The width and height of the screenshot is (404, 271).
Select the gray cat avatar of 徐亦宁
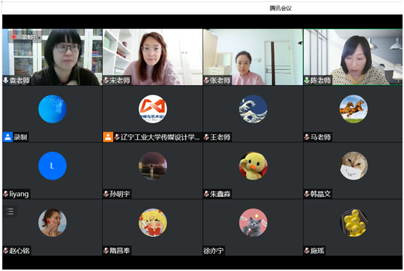(x=253, y=222)
